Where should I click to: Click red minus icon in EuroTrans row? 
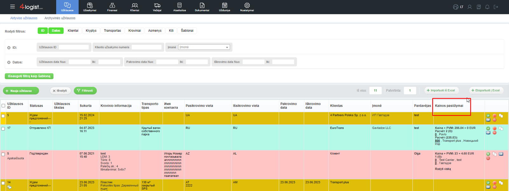494,133
